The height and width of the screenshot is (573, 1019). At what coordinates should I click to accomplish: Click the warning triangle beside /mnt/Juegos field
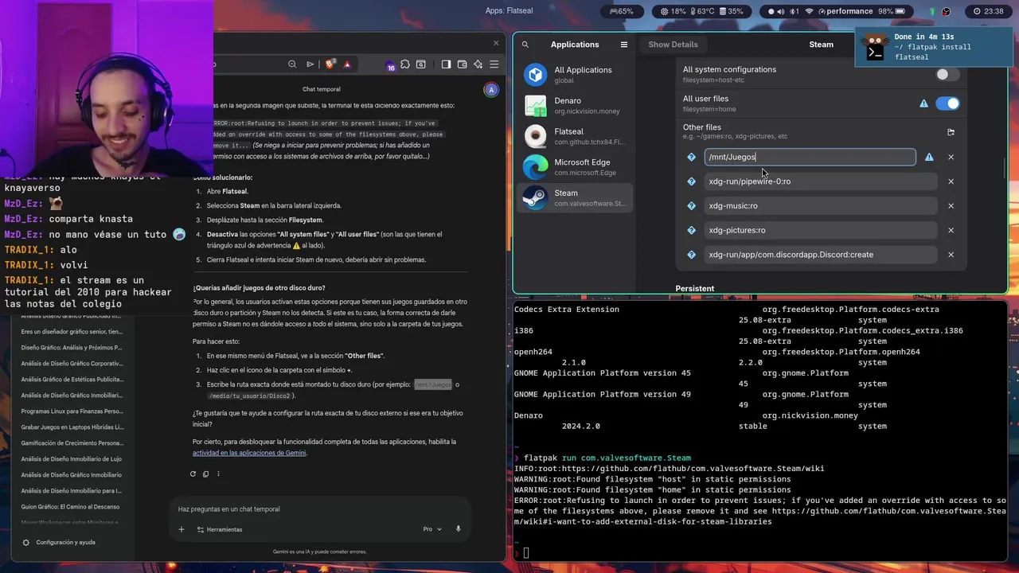click(929, 157)
